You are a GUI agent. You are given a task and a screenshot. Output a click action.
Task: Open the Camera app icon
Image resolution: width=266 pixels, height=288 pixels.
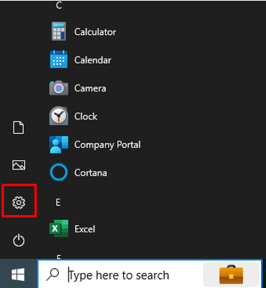[x=59, y=88]
